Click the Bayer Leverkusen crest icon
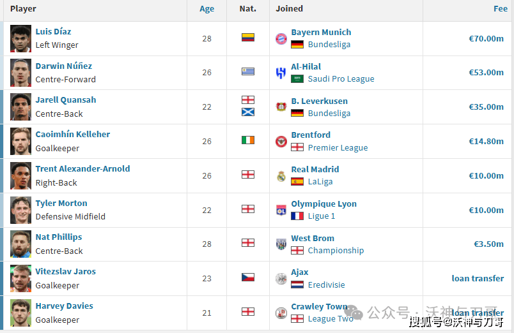 click(x=281, y=107)
